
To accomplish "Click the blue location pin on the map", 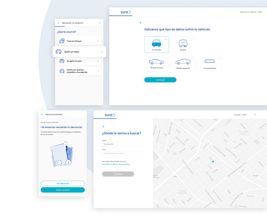I will (213, 162).
